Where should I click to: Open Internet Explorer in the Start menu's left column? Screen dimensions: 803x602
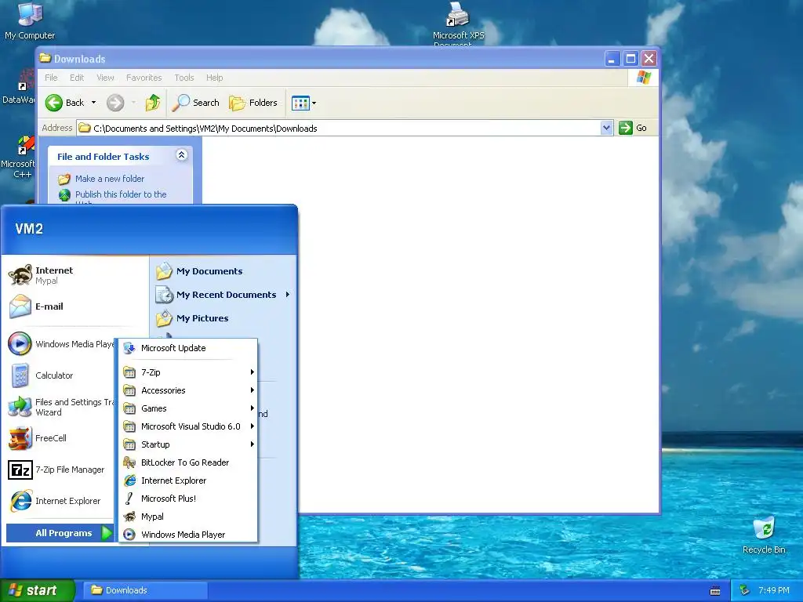pyautogui.click(x=60, y=501)
